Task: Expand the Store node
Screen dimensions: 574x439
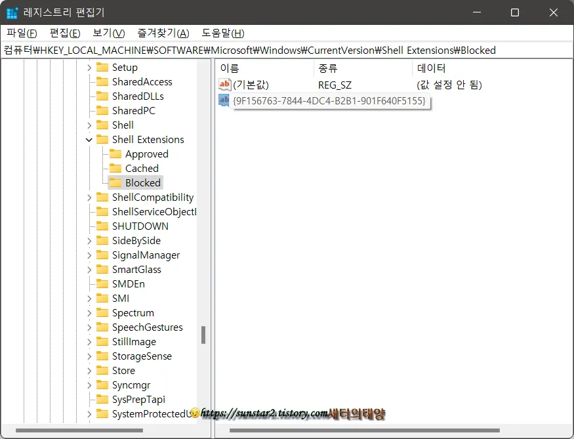Action: pos(89,370)
